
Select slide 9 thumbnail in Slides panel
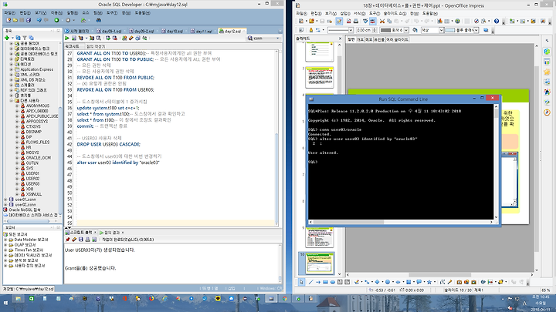coord(320,237)
